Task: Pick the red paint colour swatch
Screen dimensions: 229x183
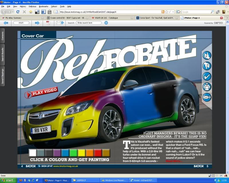Action: pyautogui.click(x=98, y=153)
